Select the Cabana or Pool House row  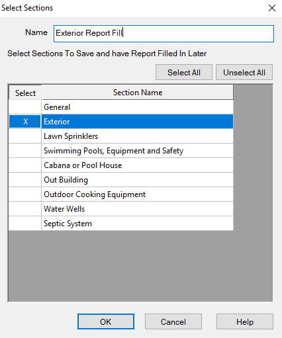point(137,165)
